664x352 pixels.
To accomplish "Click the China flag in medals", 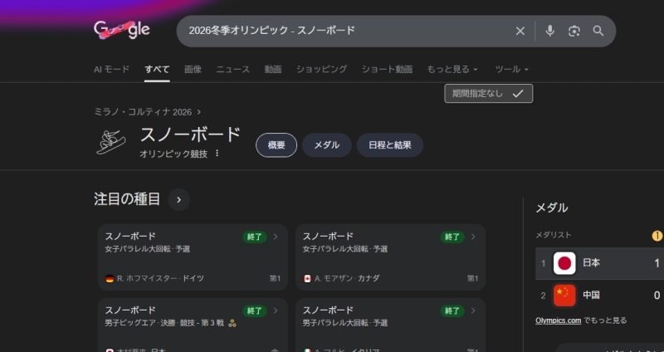I will [564, 295].
